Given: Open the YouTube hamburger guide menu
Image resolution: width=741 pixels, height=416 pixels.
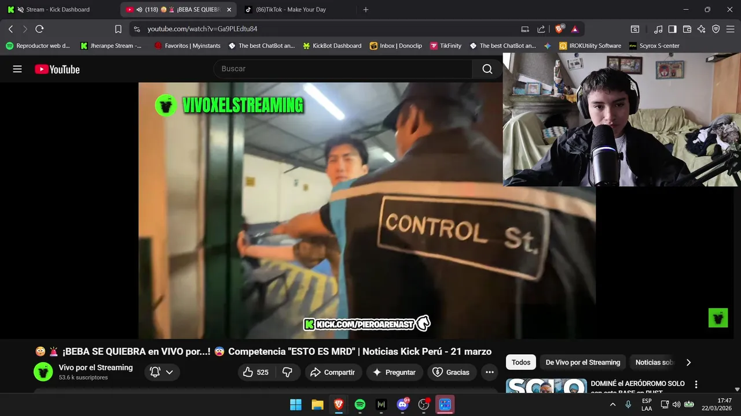Looking at the screenshot, I should point(17,69).
